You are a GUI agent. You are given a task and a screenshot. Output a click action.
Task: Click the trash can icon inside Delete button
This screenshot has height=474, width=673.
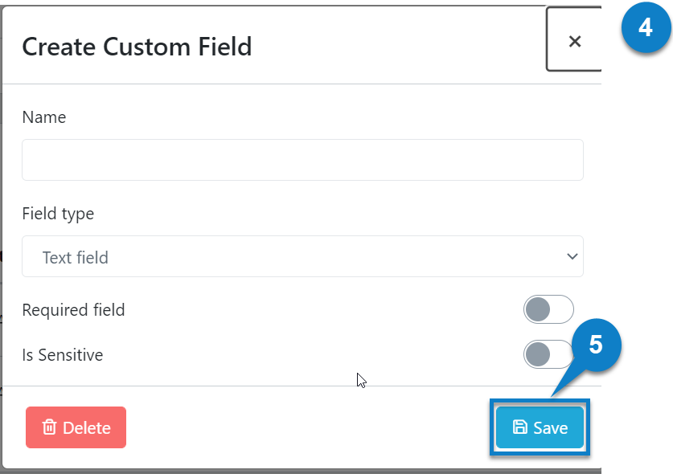(51, 427)
